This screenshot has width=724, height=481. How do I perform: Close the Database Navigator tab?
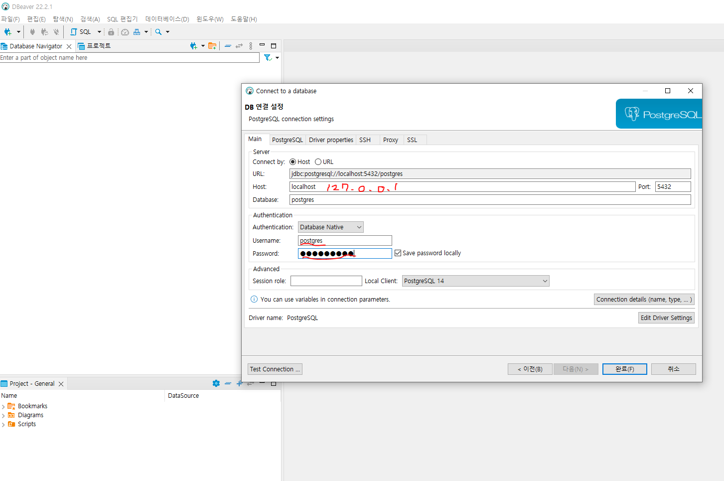[69, 46]
